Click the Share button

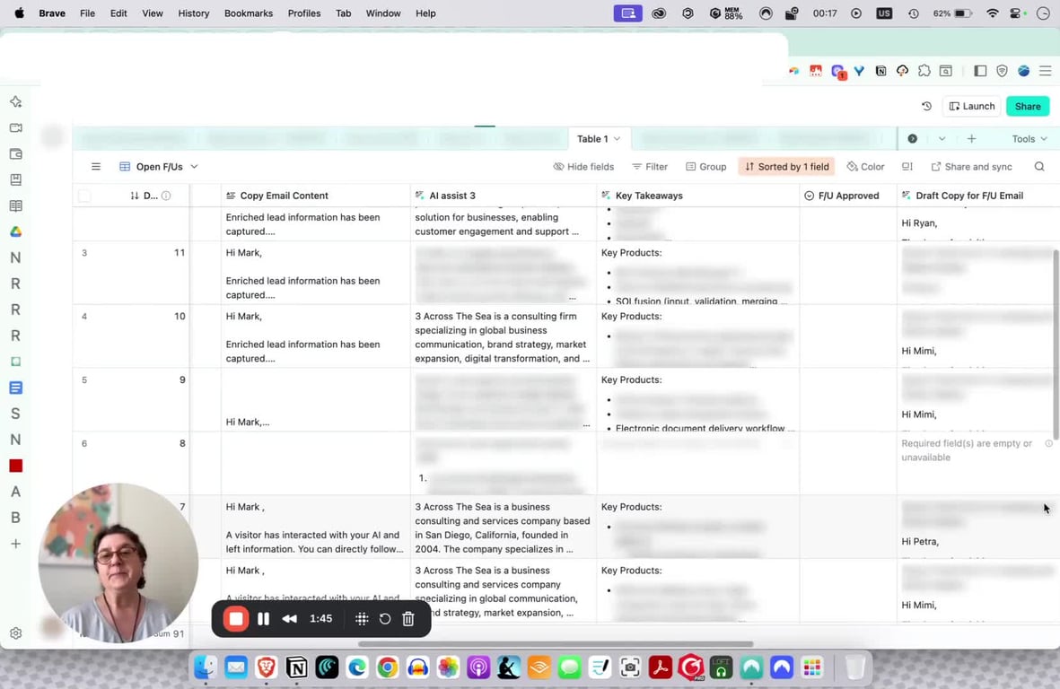[x=1027, y=106]
